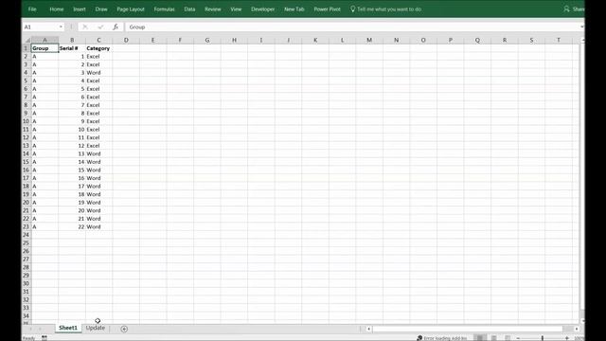Image resolution: width=606 pixels, height=341 pixels.
Task: Select Excel cell in row 2
Action: (98, 57)
